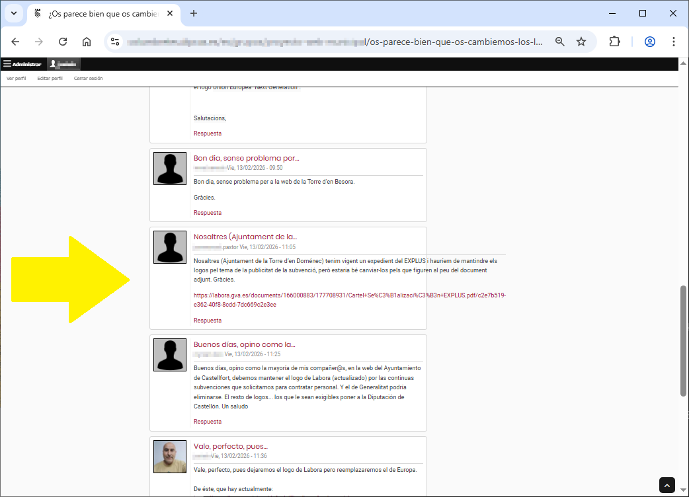Click date 'Vie, 13/02/2026 - 09:50'
Image resolution: width=689 pixels, height=497 pixels.
pyautogui.click(x=255, y=168)
